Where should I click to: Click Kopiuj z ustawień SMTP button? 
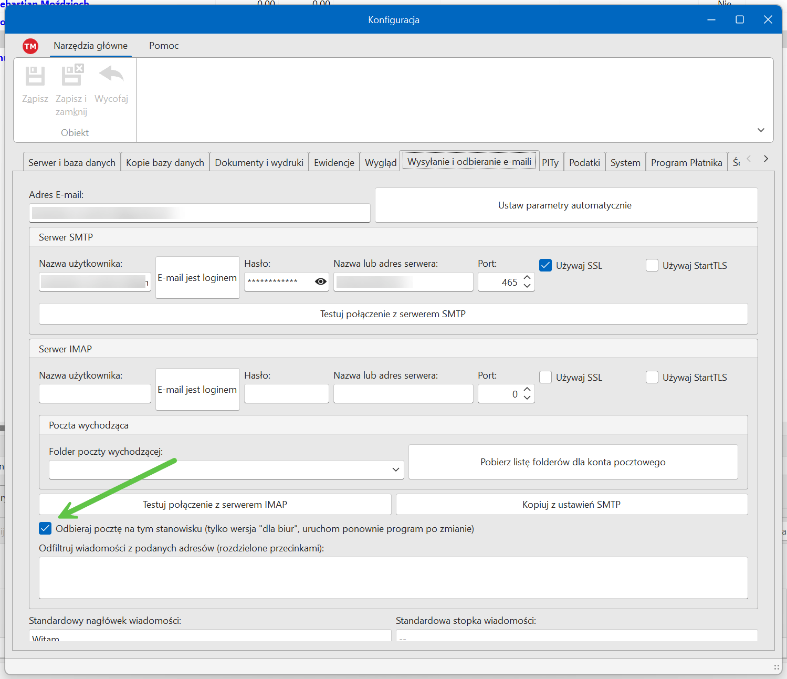click(x=571, y=505)
